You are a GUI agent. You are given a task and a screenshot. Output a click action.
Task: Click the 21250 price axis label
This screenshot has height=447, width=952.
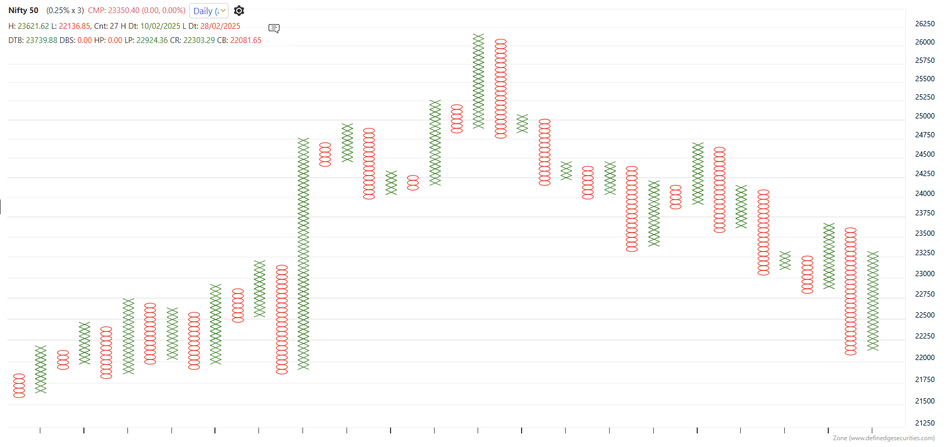coord(925,423)
